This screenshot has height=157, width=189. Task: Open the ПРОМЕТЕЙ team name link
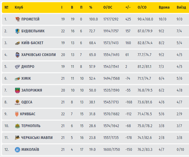coord(30,19)
